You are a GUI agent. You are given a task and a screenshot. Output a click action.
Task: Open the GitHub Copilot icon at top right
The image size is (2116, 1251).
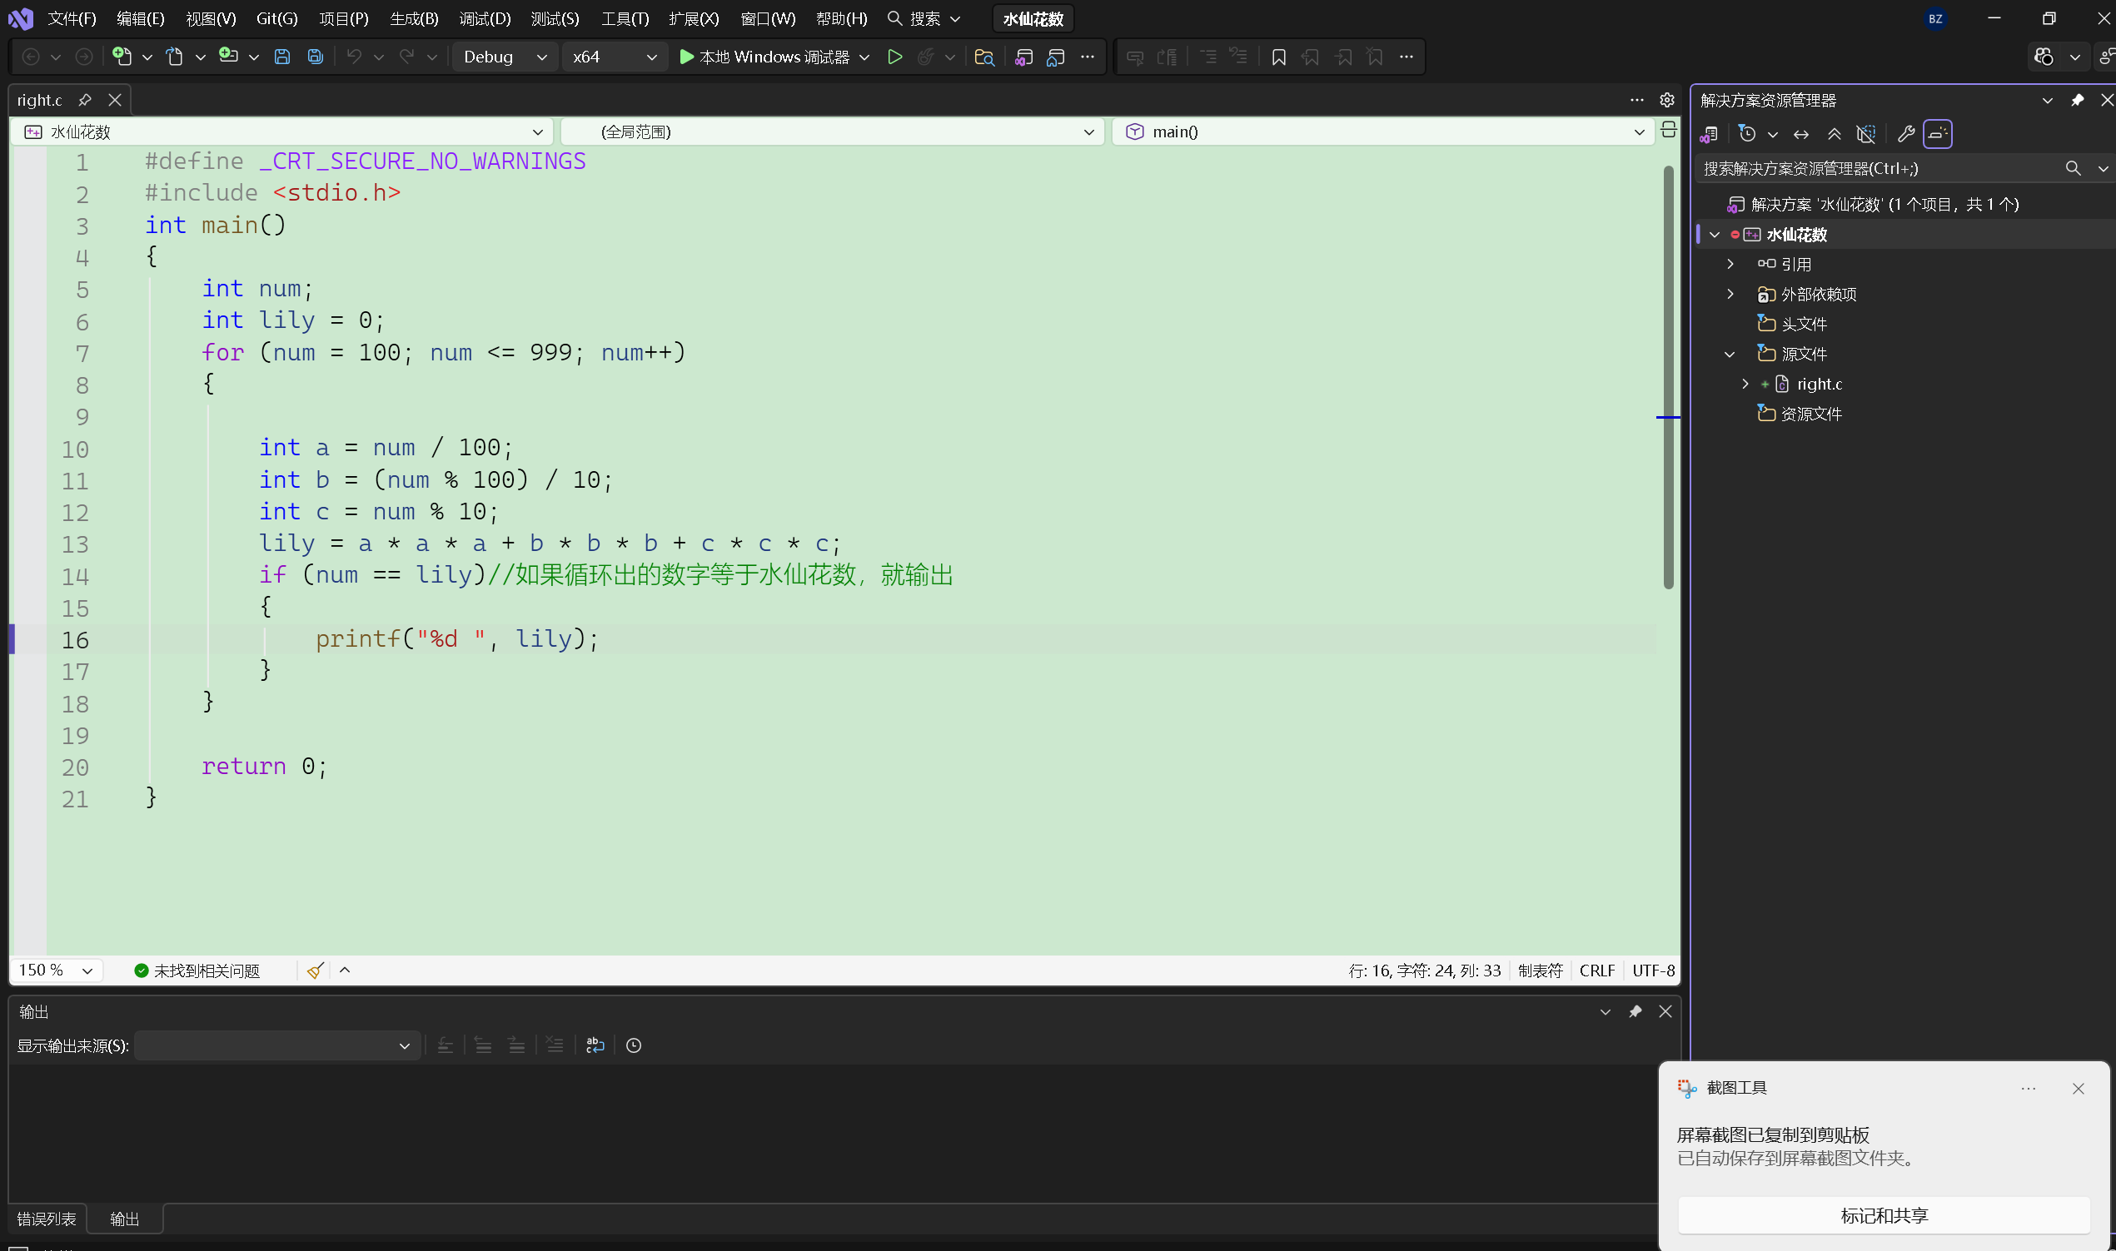tap(2044, 57)
